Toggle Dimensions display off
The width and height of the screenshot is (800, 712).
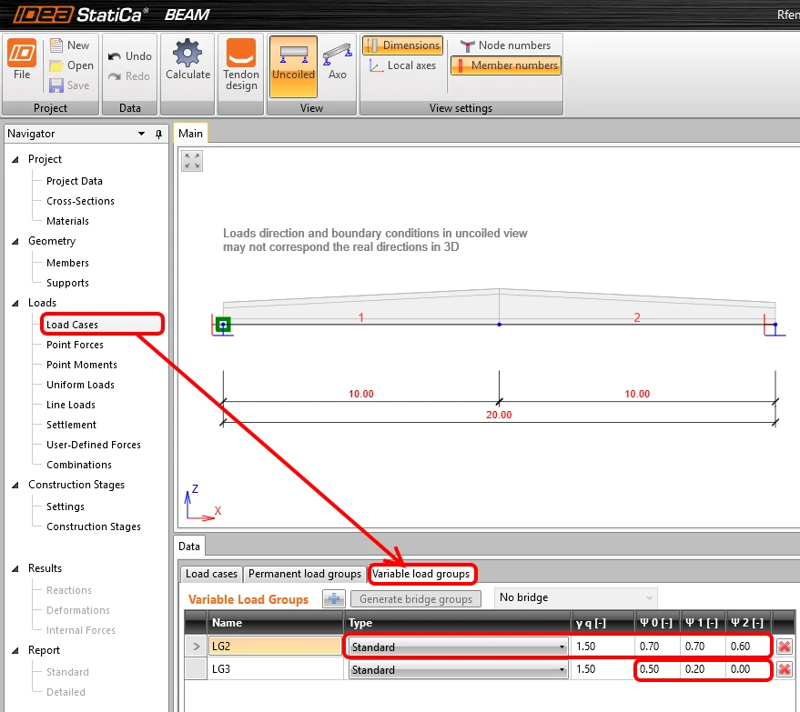pyautogui.click(x=402, y=45)
